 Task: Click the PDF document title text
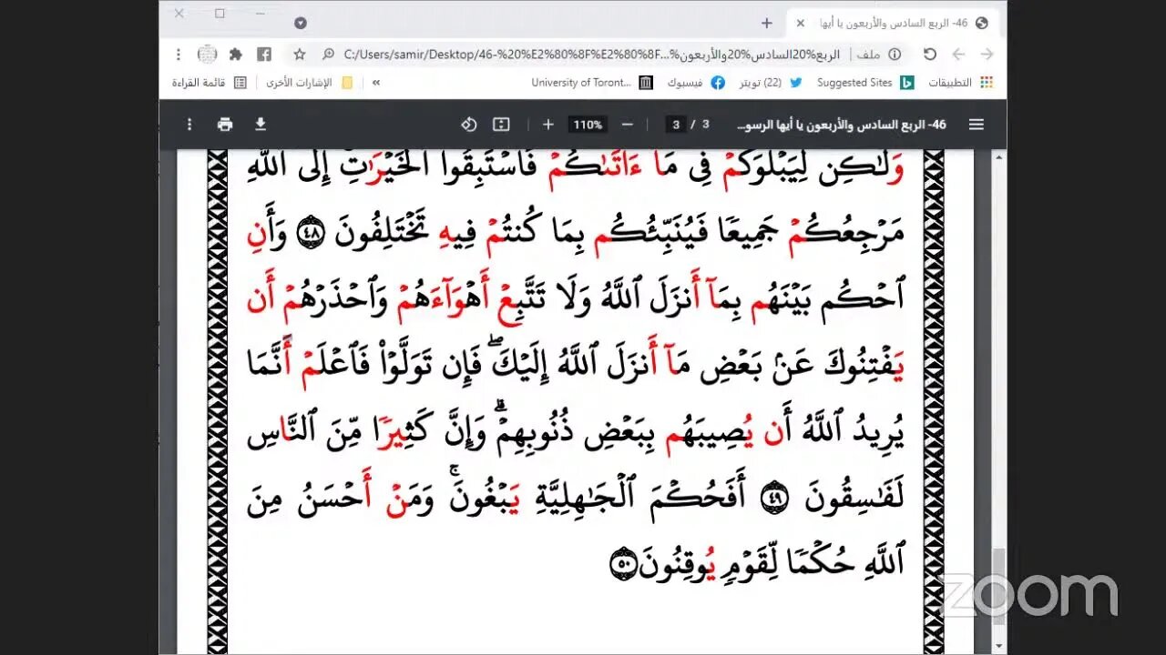[x=841, y=125]
